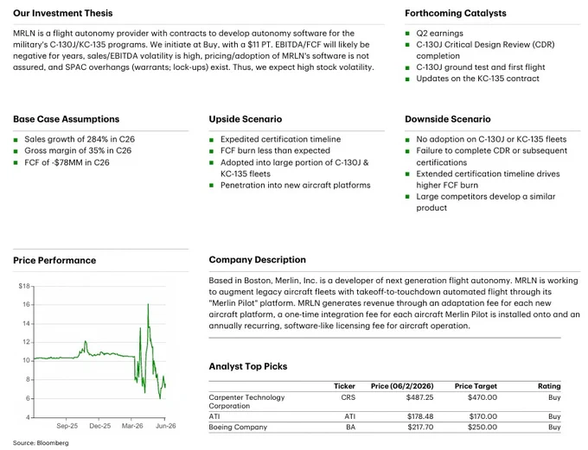Screen dimensions: 588x450
Task: Click 'Updates on the KC-135 contract'
Action: pyautogui.click(x=477, y=79)
